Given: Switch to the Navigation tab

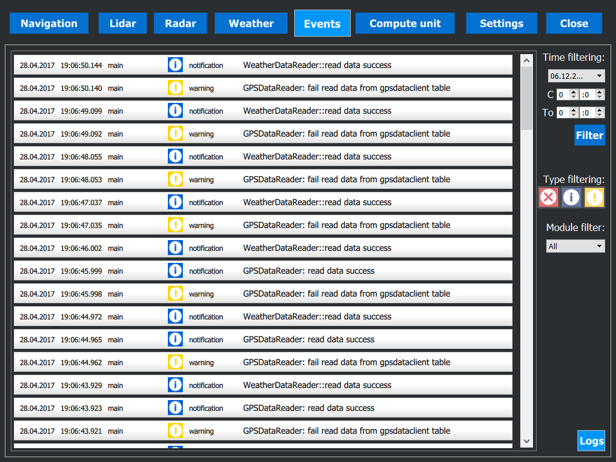Looking at the screenshot, I should coord(49,23).
